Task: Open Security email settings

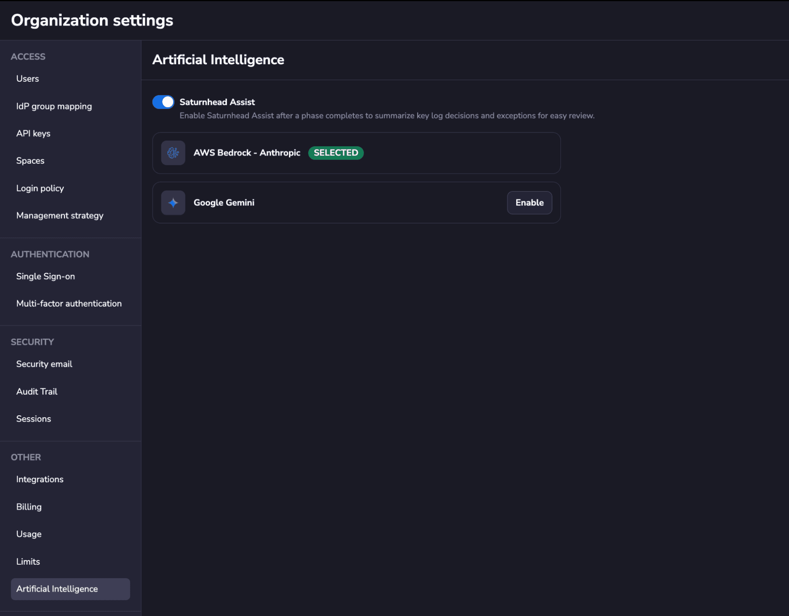Action: [x=44, y=364]
